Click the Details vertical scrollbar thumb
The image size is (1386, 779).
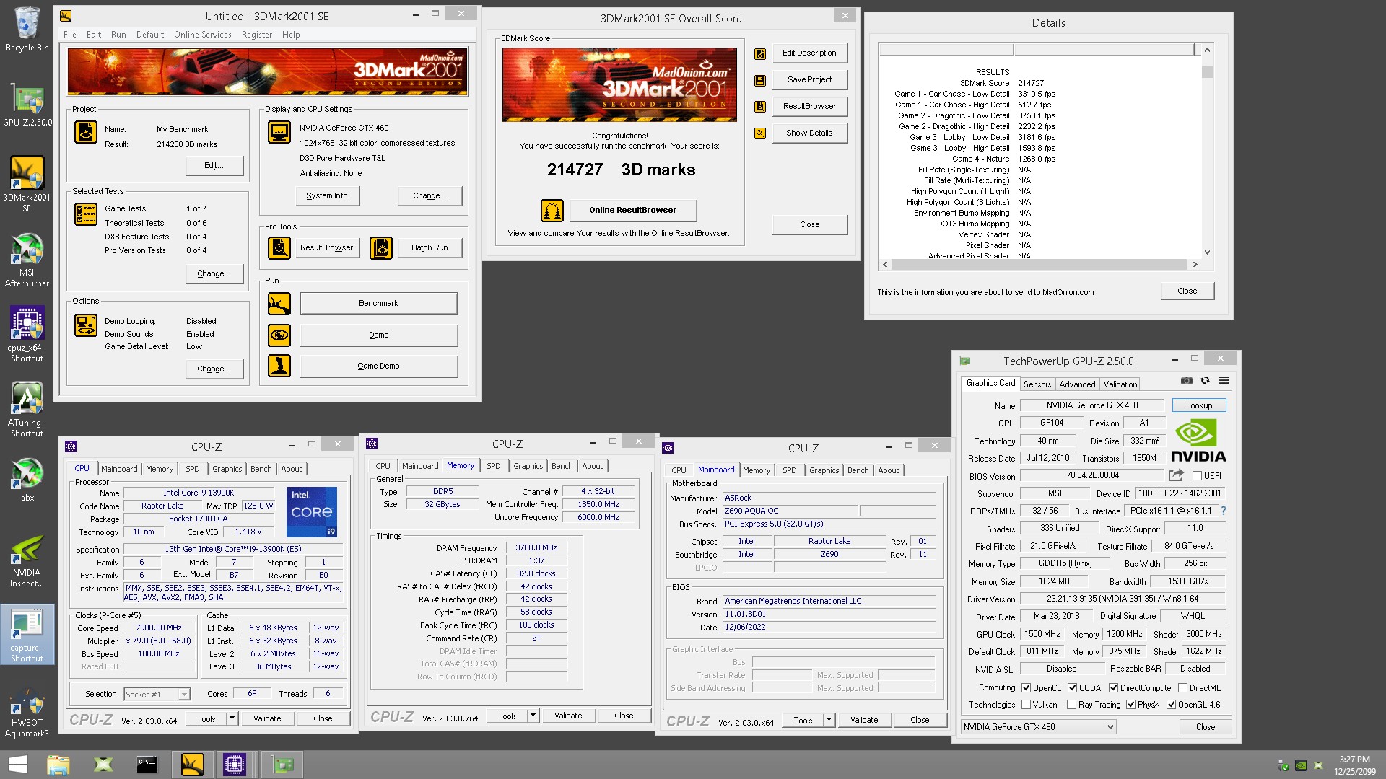tap(1206, 71)
